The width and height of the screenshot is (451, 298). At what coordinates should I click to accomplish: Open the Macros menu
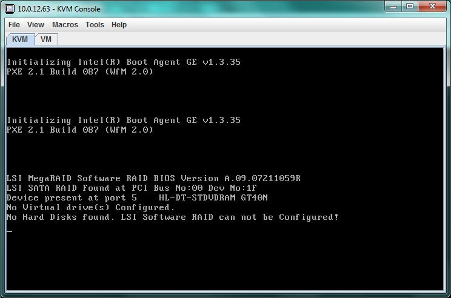65,25
